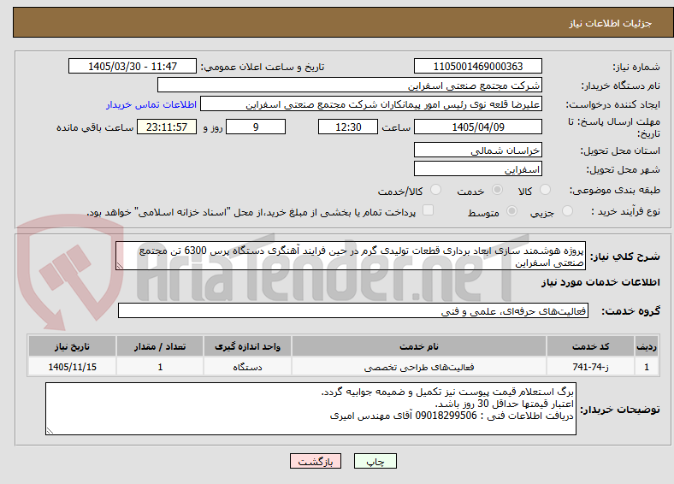
Task: Select the کالا/خدمت radio button
Action: click(436, 190)
